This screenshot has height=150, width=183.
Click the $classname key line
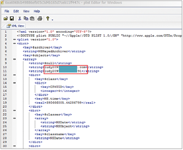[55, 134]
